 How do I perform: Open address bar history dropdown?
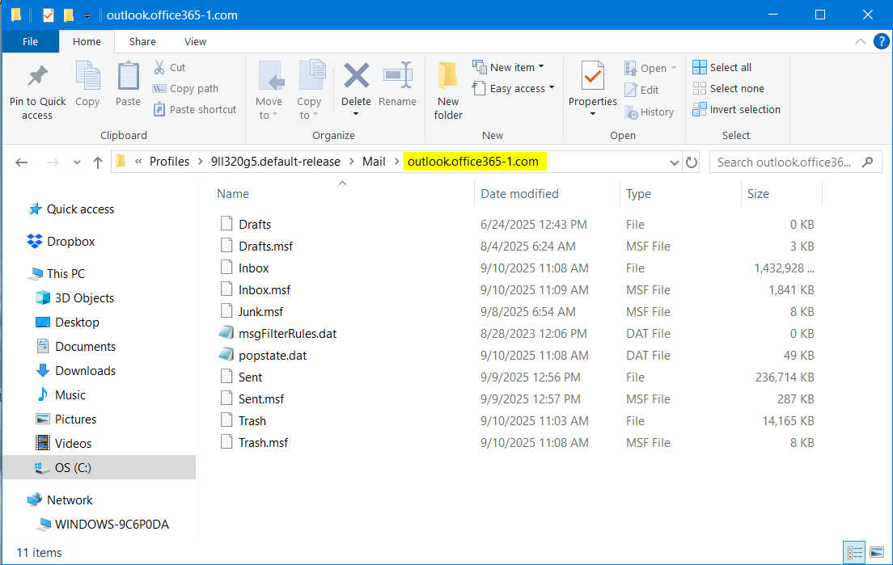coord(675,162)
